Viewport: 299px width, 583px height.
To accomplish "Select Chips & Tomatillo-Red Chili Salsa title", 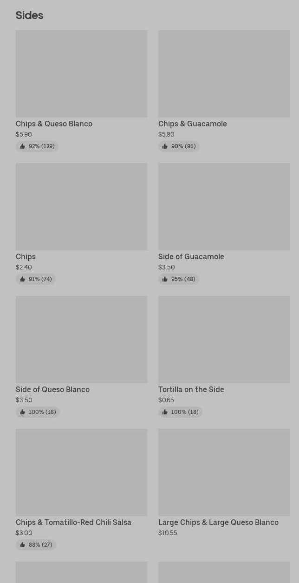I will pyautogui.click(x=73, y=522).
